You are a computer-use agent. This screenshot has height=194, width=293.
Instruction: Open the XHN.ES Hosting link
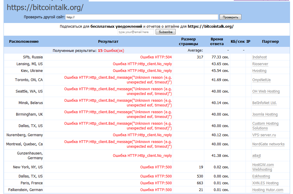(x=265, y=183)
